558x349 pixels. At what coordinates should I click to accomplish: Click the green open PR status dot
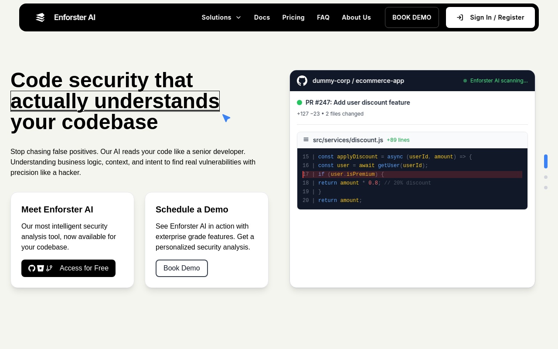tap(299, 103)
